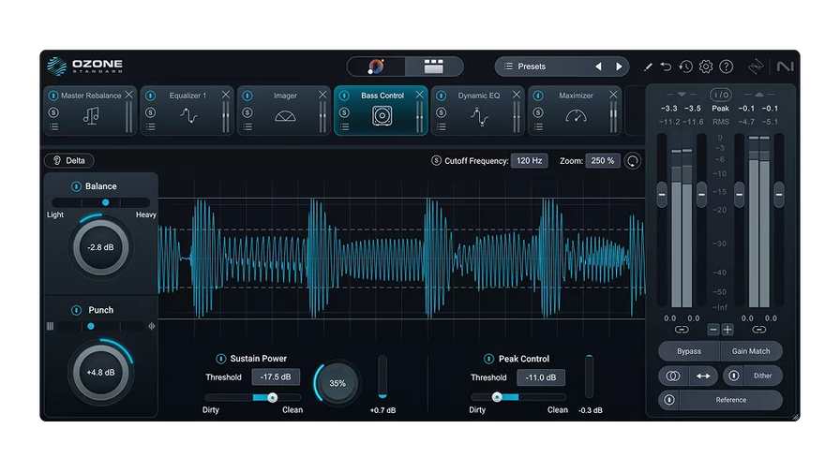
Task: Click the Sustain Power Dirty-Clean slider handle
Action: pos(273,397)
